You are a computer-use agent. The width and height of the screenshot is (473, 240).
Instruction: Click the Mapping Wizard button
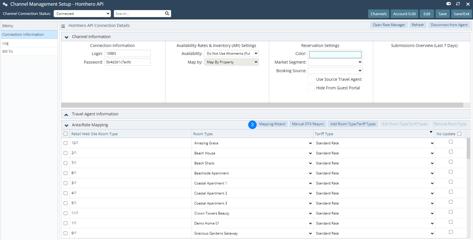(272, 124)
